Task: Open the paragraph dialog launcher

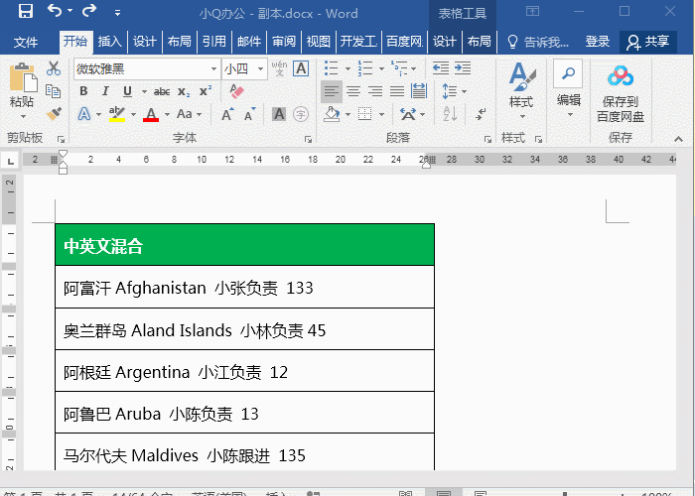Action: 488,140
